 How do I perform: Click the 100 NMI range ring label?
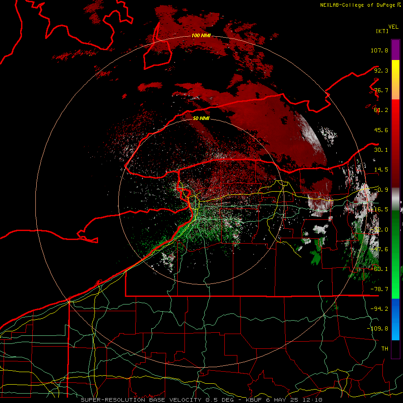(x=201, y=35)
